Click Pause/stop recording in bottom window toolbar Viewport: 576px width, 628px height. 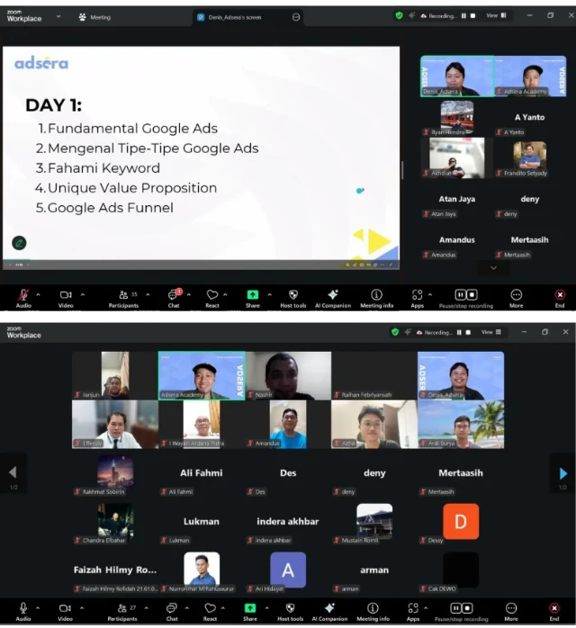(462, 612)
